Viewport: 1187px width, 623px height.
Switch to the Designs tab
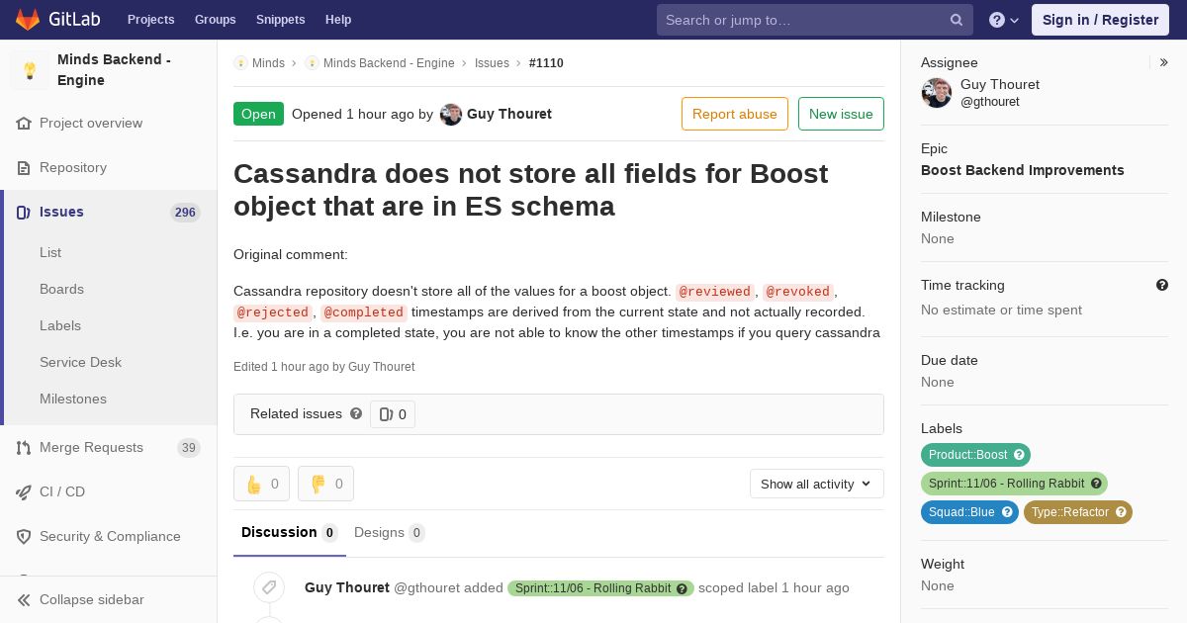tap(390, 532)
